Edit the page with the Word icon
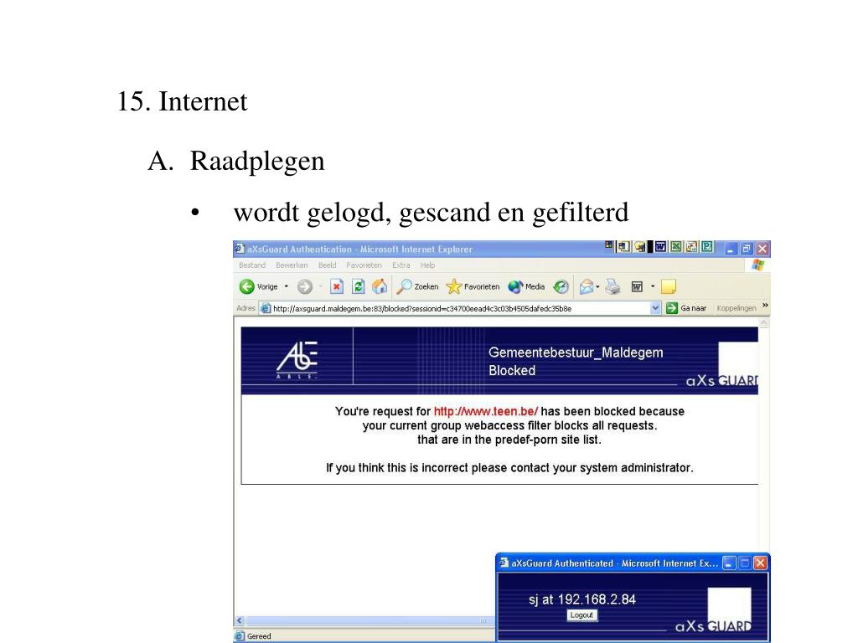 (x=637, y=286)
